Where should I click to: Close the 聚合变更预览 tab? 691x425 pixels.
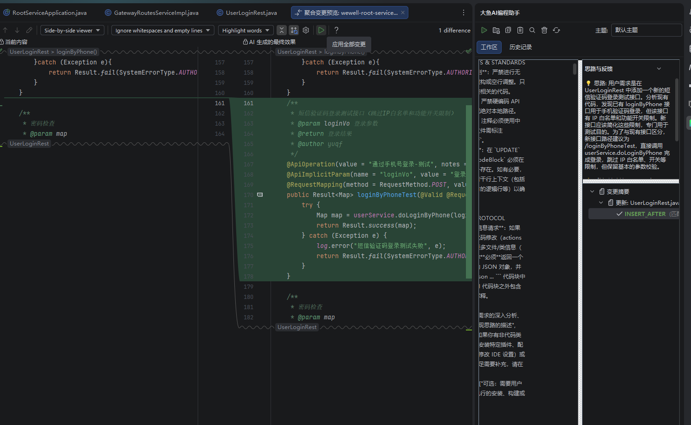point(403,13)
